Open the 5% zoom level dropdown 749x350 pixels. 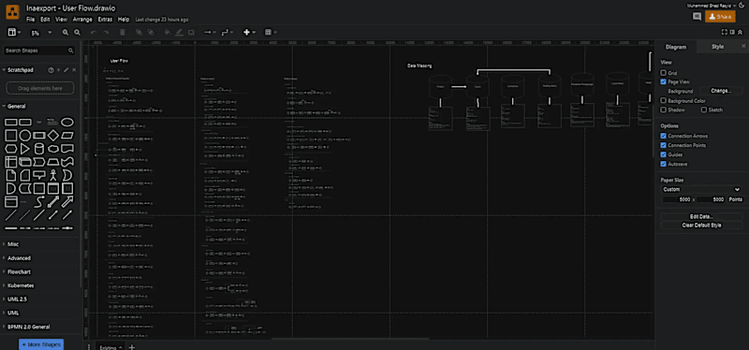(41, 33)
